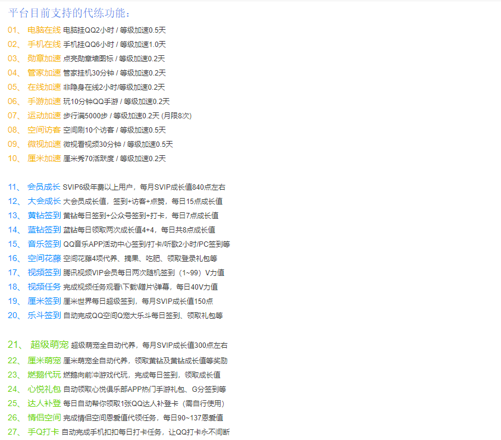
Task: Select the label 燃鹅代玩
Action: tap(44, 375)
